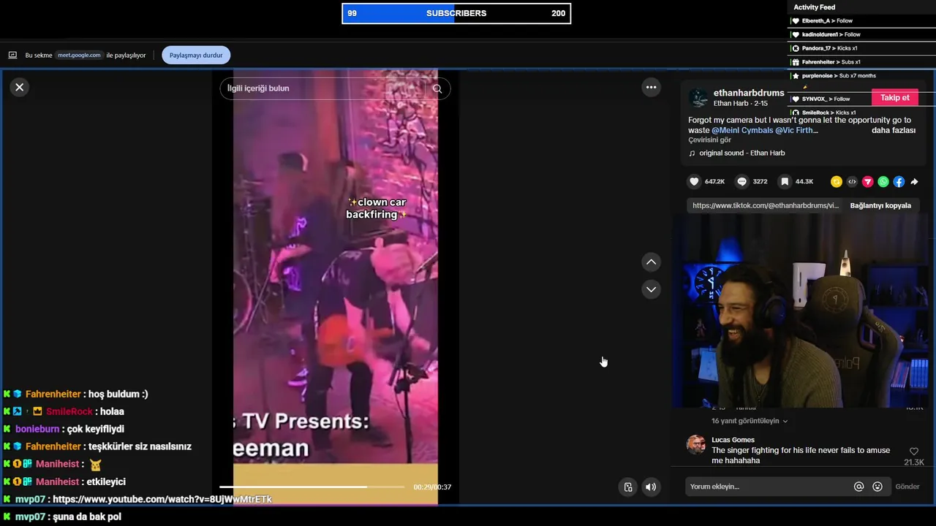This screenshot has width=936, height=526.
Task: Click the yellow repost icon
Action: pyautogui.click(x=837, y=182)
